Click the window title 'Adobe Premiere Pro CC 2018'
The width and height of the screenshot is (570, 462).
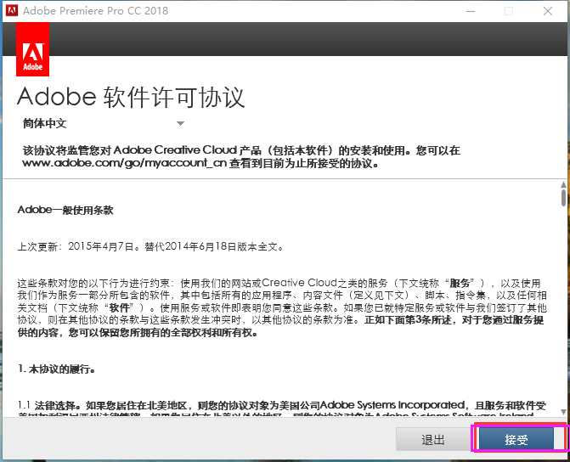coord(96,10)
